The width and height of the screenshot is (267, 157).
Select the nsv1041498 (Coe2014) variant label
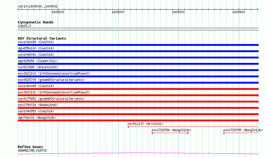36,42
